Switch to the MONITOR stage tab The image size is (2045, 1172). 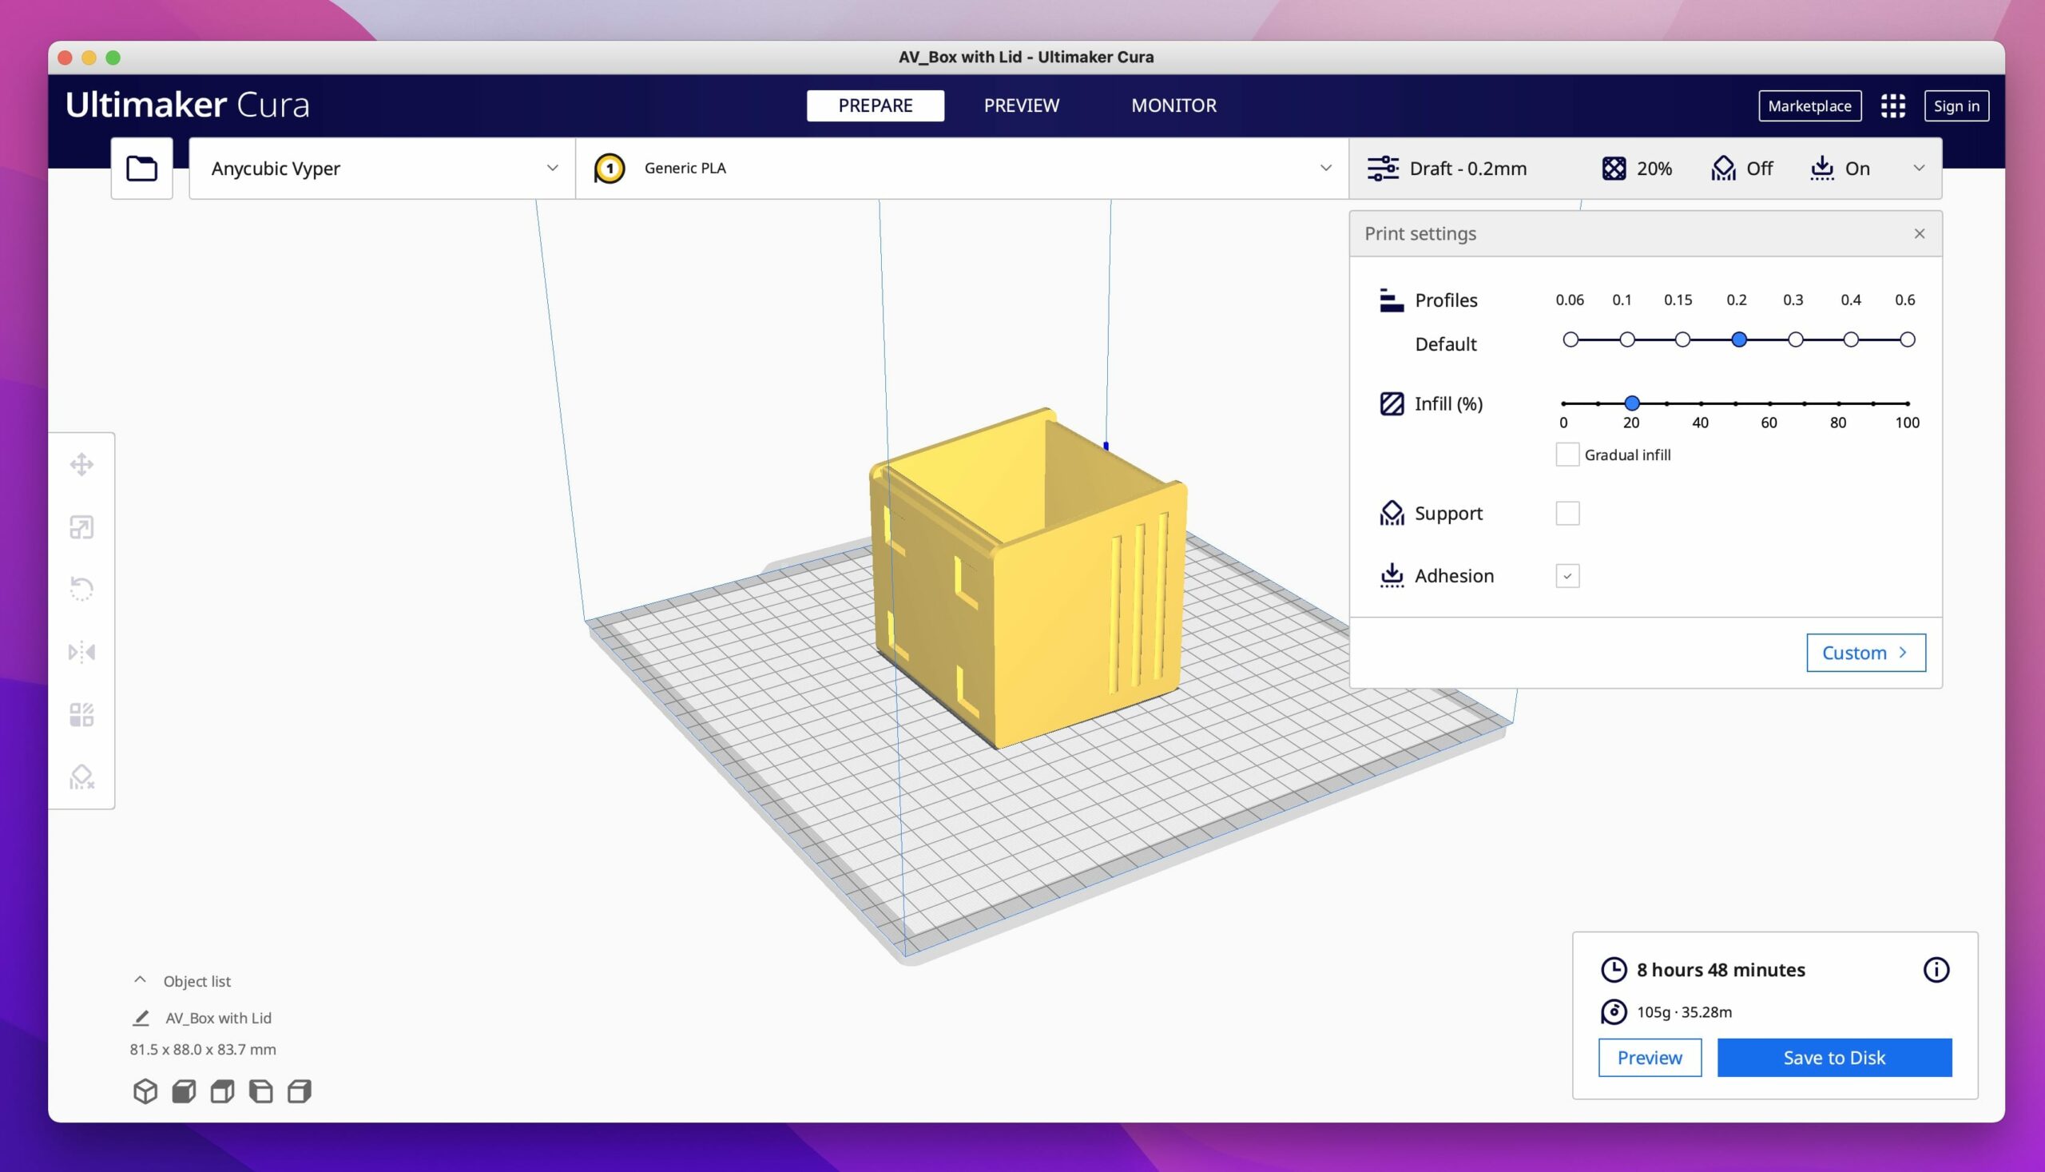coord(1173,105)
